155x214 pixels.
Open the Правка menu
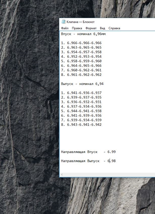[77, 28]
